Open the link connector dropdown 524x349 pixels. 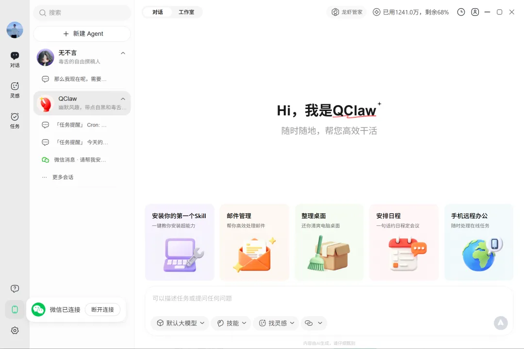tap(313, 323)
